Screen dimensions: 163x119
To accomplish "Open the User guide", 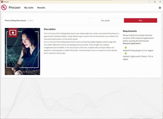I will [105, 20].
